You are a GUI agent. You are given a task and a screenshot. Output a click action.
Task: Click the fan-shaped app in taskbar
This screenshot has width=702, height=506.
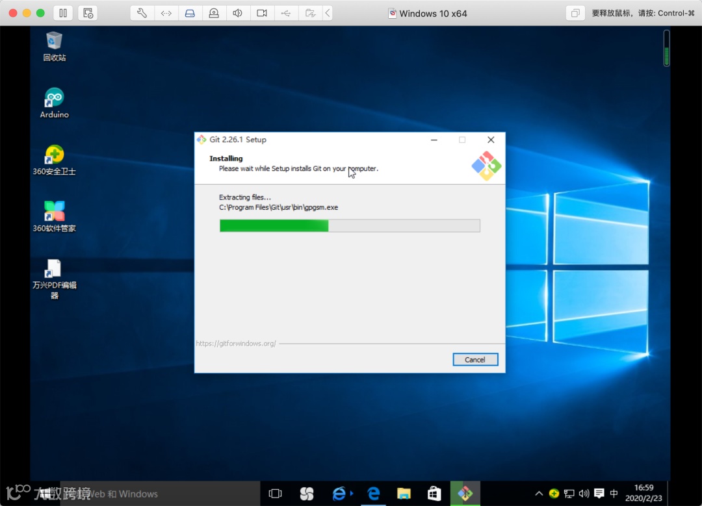[x=307, y=494]
